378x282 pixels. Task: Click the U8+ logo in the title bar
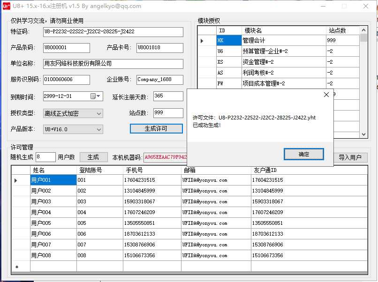[x=7, y=6]
